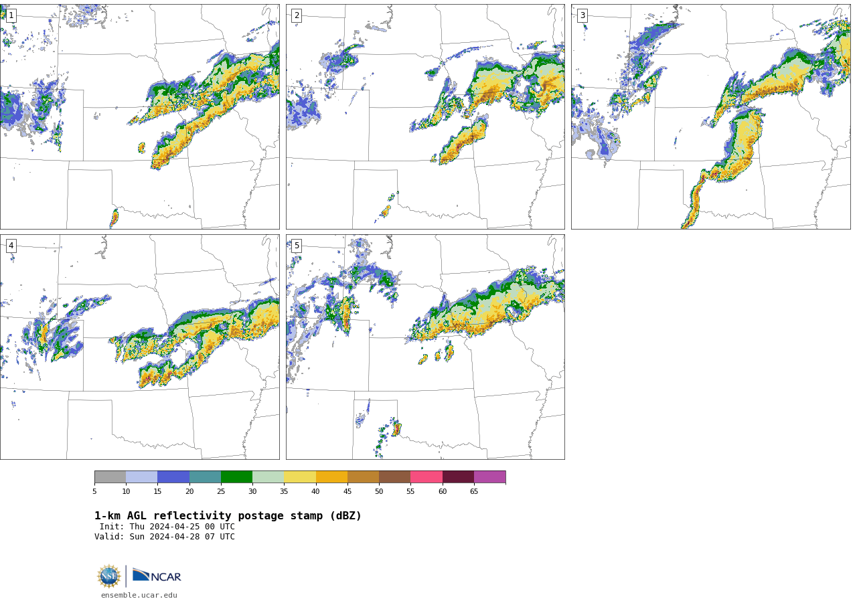Click the dark green 25-30 dBZ swatch

[x=237, y=477]
